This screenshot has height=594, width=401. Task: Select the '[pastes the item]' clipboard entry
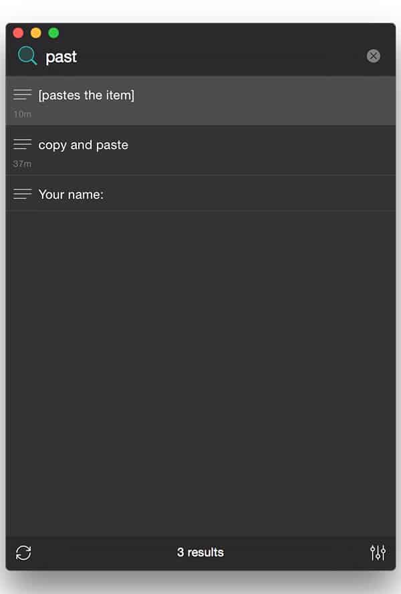point(200,101)
